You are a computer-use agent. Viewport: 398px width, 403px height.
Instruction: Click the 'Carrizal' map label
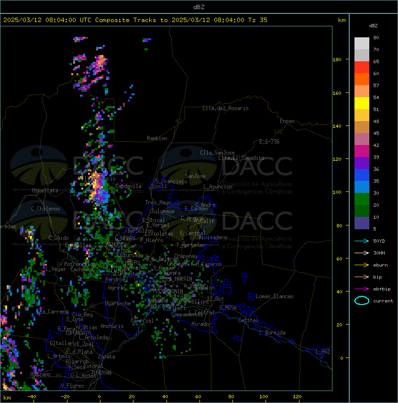click(x=142, y=321)
